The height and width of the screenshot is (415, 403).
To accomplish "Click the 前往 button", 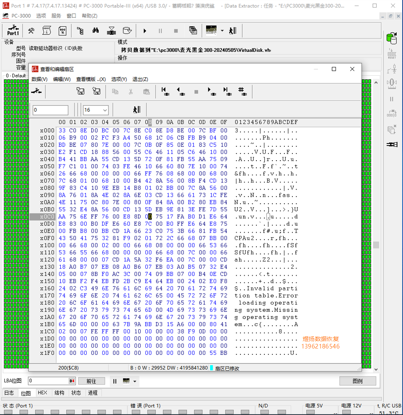I will pos(91,381).
